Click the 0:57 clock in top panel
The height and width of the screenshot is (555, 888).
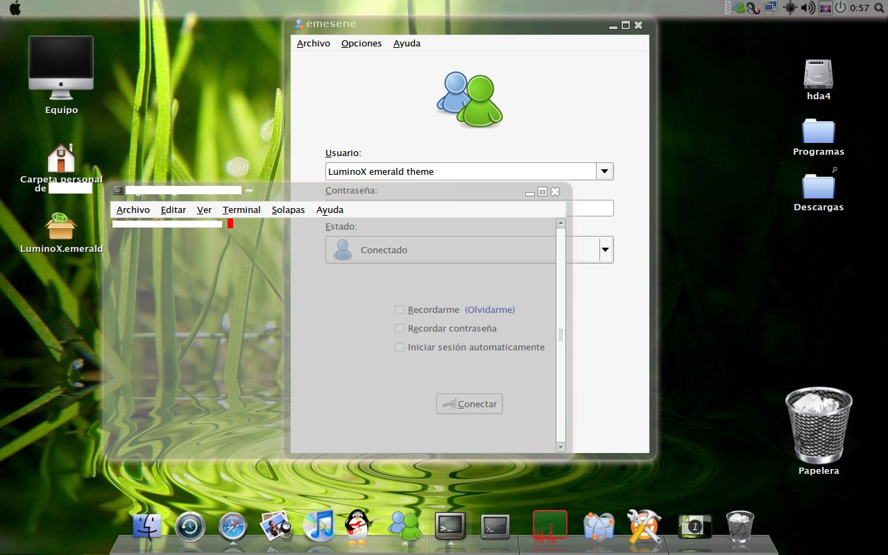pos(860,8)
